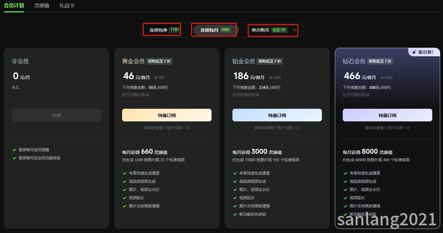Screen dimensions: 443x233
Task: Click the 黄金会员 card title
Action: pos(133,61)
